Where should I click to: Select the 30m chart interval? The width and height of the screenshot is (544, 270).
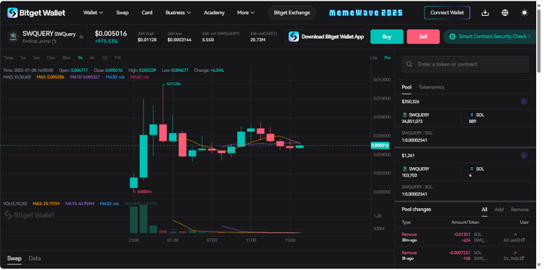(66, 58)
